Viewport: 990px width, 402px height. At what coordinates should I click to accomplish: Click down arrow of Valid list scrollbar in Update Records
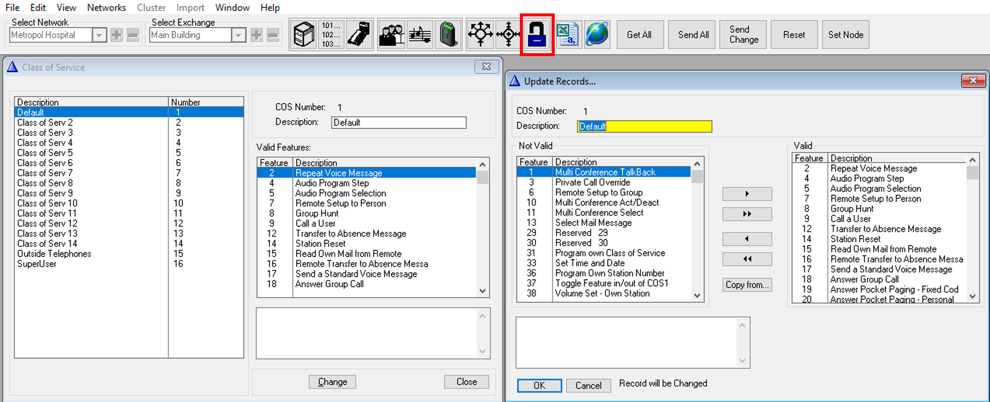pyautogui.click(x=973, y=296)
